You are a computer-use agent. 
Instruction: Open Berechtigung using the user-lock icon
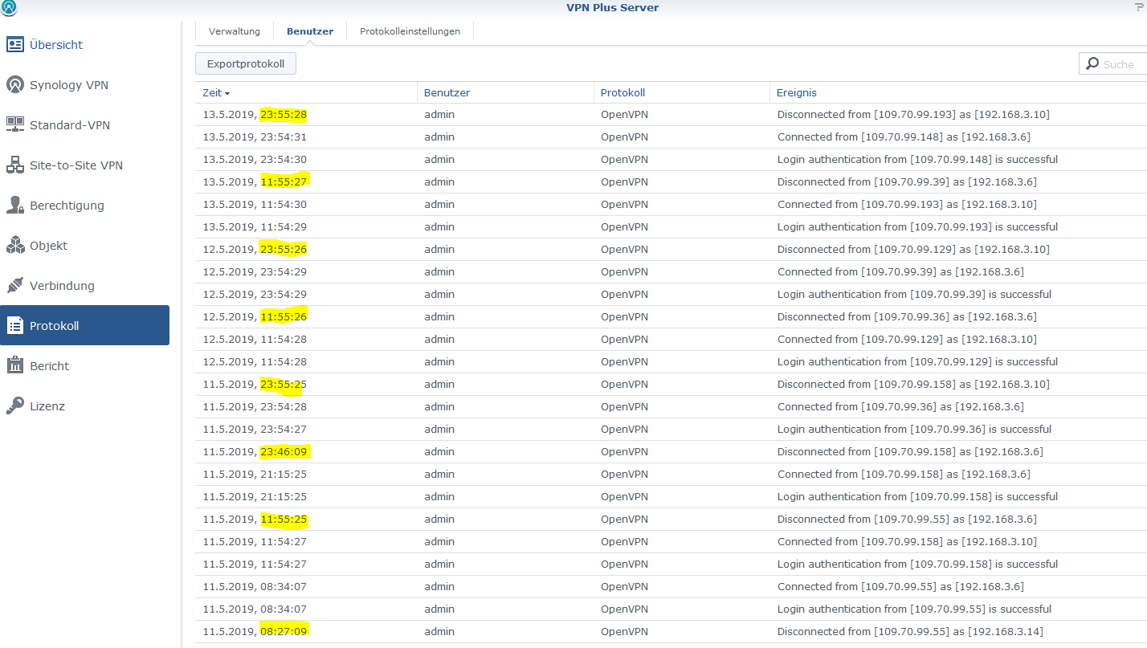point(15,206)
